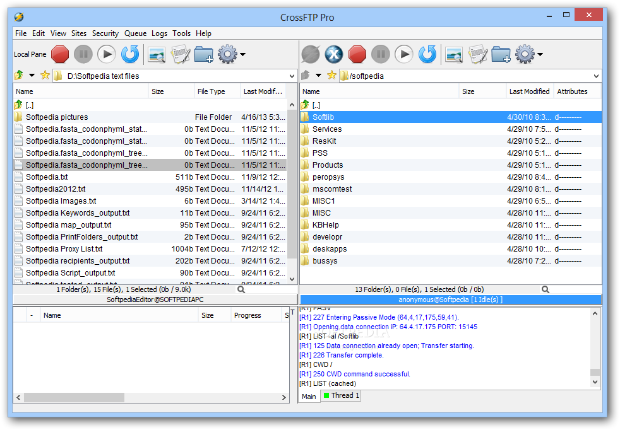Open the Queue menu

(x=135, y=33)
